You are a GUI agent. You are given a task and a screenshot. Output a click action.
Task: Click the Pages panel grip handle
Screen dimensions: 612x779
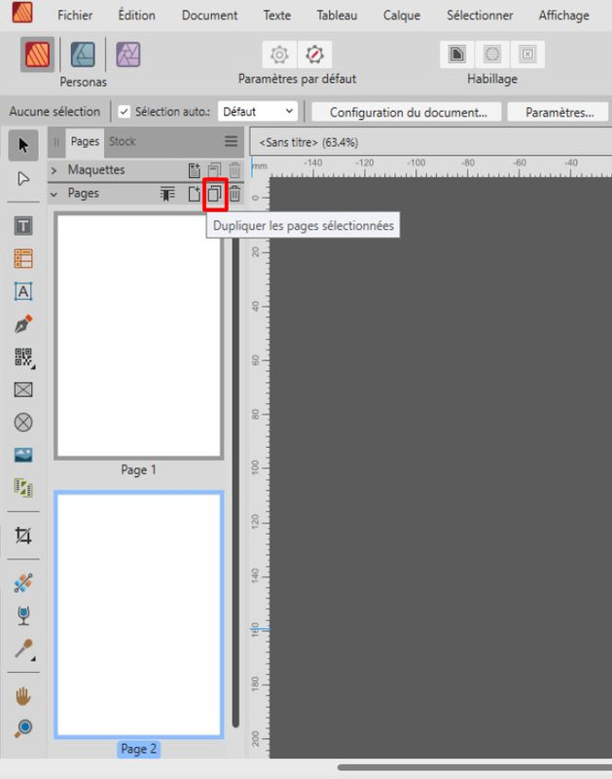pyautogui.click(x=56, y=141)
